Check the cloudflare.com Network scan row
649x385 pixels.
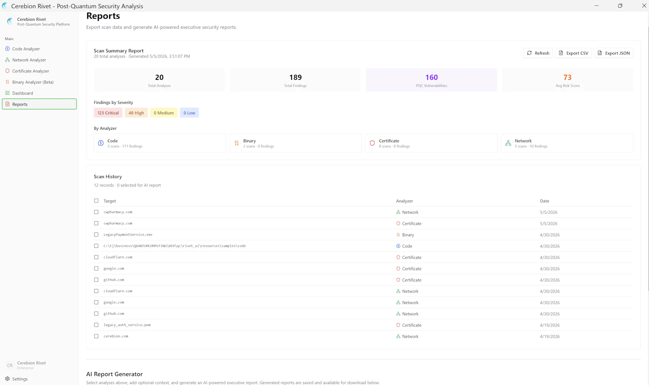tap(96, 291)
